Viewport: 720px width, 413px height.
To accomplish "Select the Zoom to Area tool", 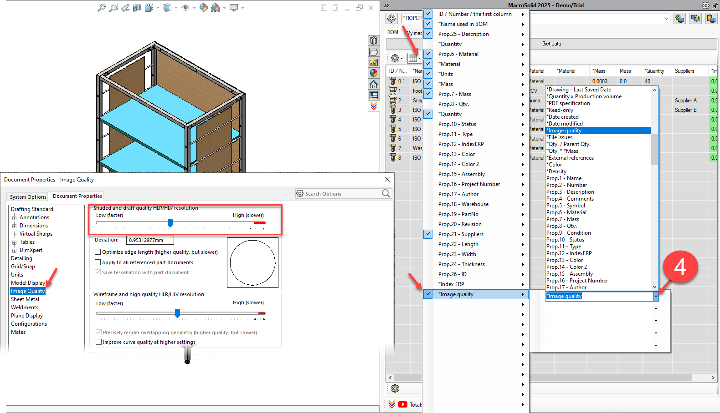I will pyautogui.click(x=113, y=8).
